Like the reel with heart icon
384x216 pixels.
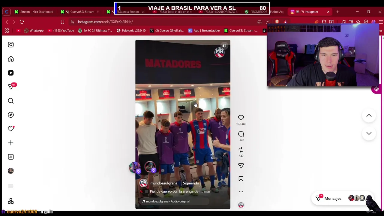[241, 118]
